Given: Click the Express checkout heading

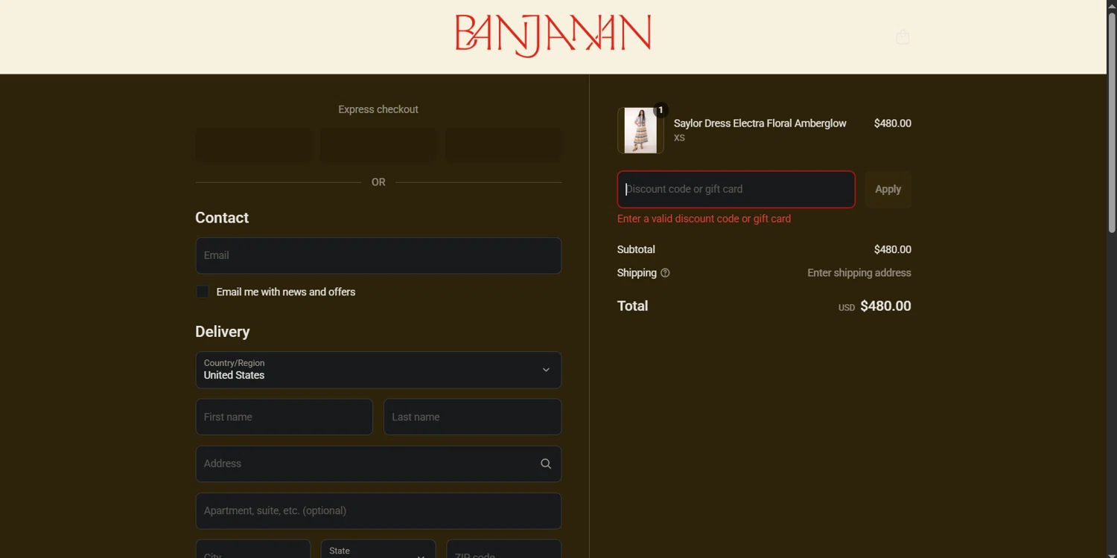Looking at the screenshot, I should point(378,109).
